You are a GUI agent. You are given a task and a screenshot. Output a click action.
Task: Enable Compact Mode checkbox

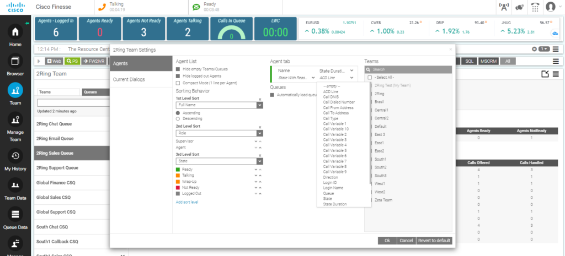(178, 83)
